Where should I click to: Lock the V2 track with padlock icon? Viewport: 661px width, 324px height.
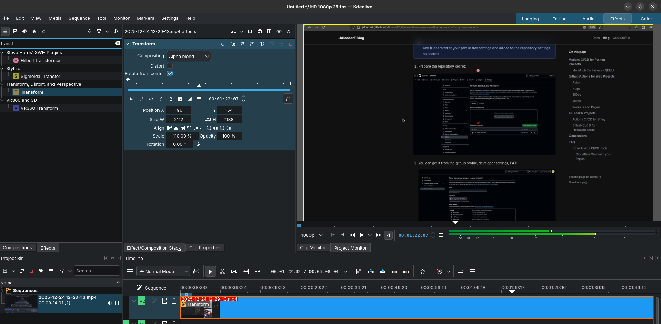point(174,301)
